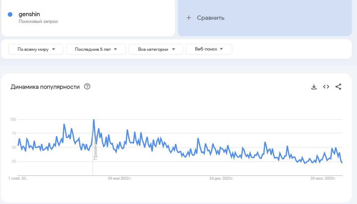Click the plus icon beside Сравнить
357x204 pixels.
click(189, 18)
